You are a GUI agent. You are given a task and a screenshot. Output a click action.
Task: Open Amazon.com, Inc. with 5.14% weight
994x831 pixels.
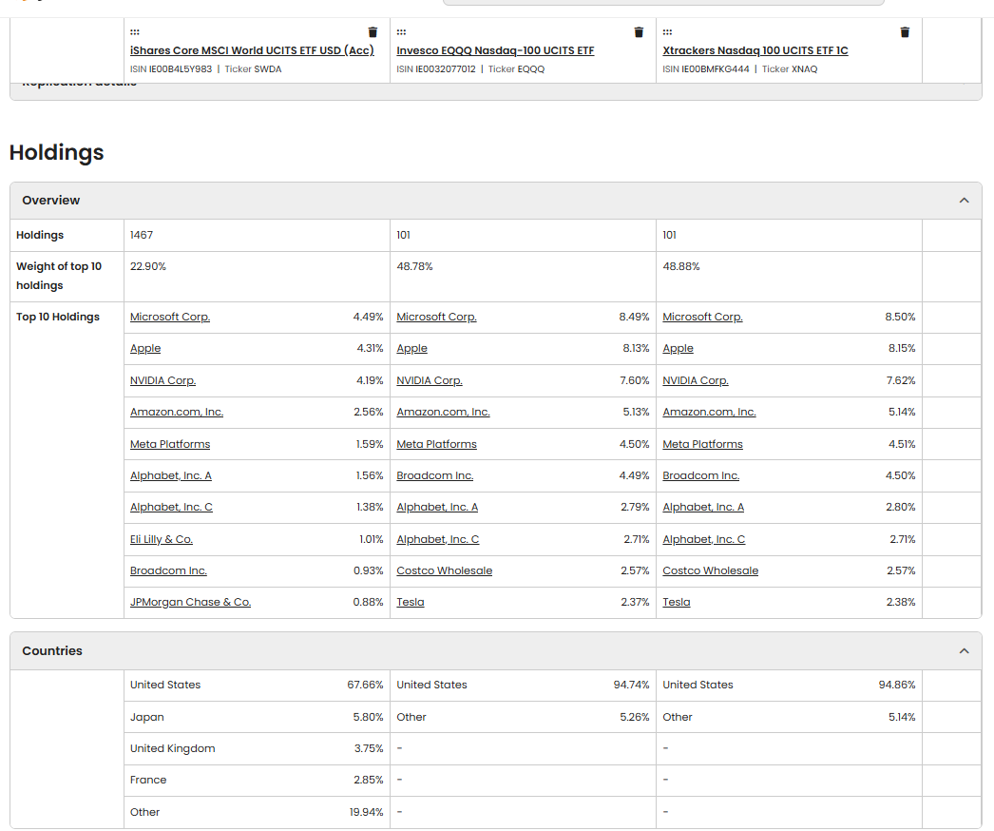tap(709, 413)
